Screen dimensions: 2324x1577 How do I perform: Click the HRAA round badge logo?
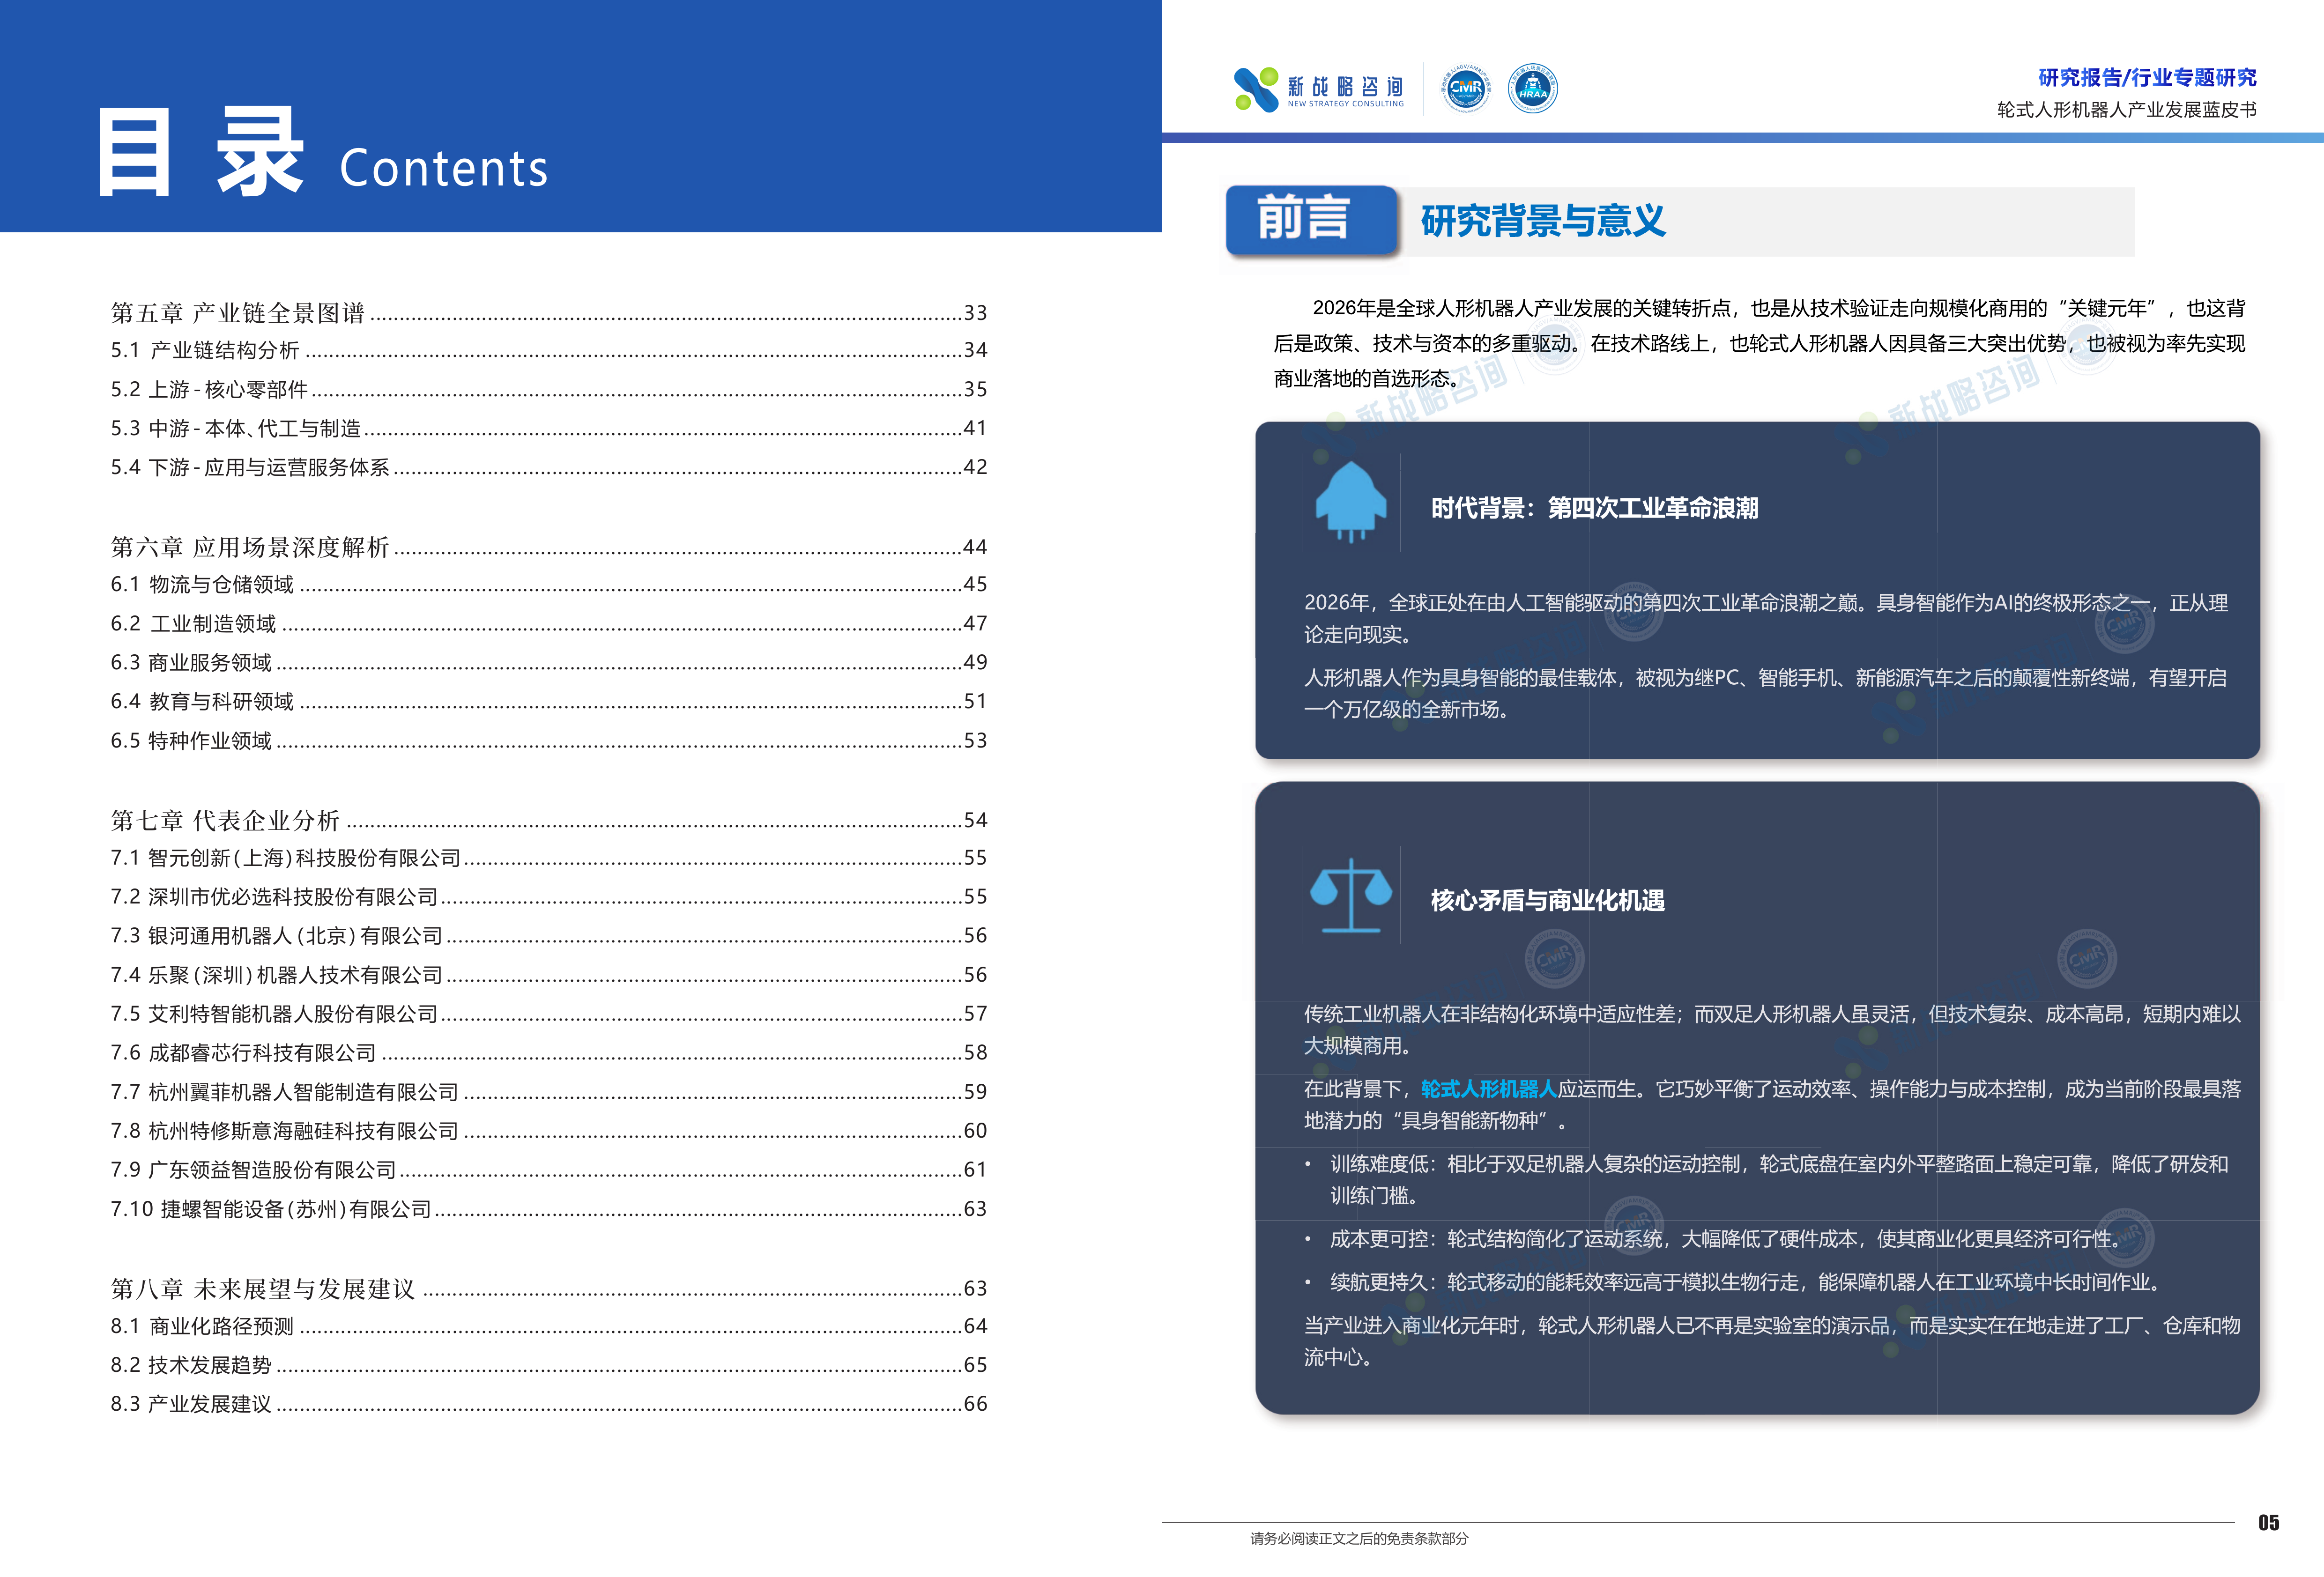click(1532, 89)
